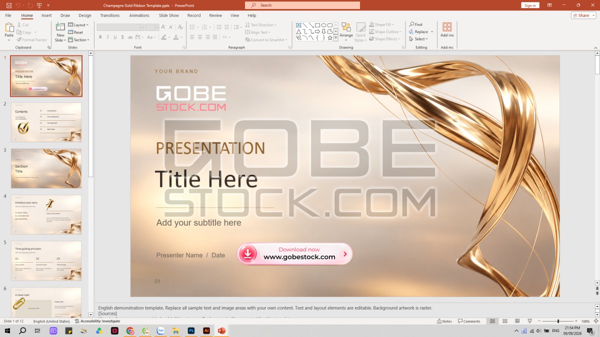
Task: Select the 5-point Star shape
Action: [x=330, y=38]
